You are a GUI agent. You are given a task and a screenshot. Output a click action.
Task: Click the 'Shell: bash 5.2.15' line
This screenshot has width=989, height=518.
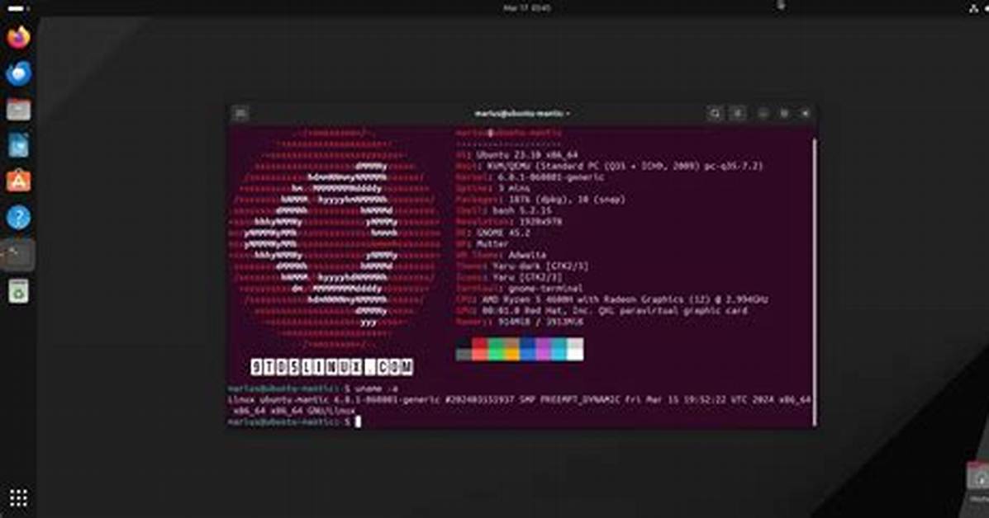click(503, 211)
